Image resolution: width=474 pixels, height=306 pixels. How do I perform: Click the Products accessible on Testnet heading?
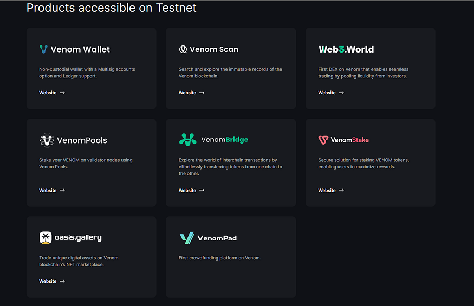point(112,8)
